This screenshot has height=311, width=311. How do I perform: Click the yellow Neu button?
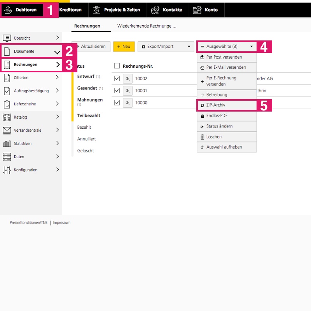[x=124, y=47]
